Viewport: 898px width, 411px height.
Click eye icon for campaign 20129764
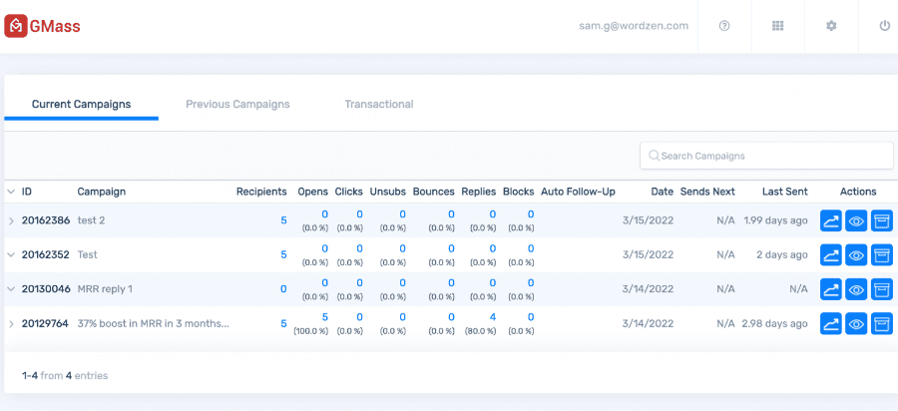[856, 323]
